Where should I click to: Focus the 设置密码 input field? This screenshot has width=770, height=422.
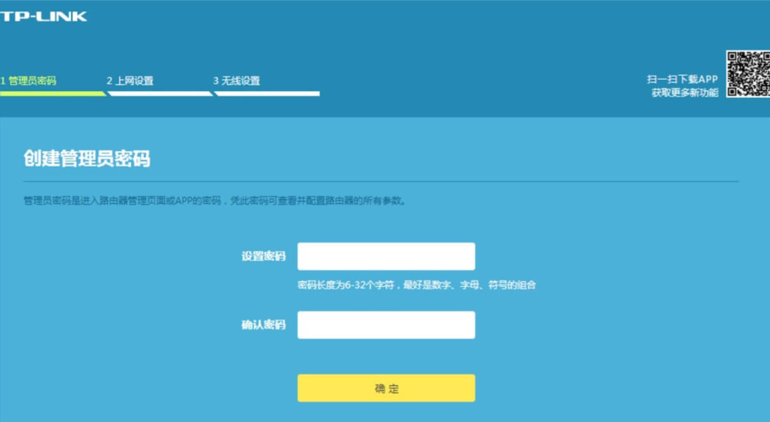click(386, 256)
